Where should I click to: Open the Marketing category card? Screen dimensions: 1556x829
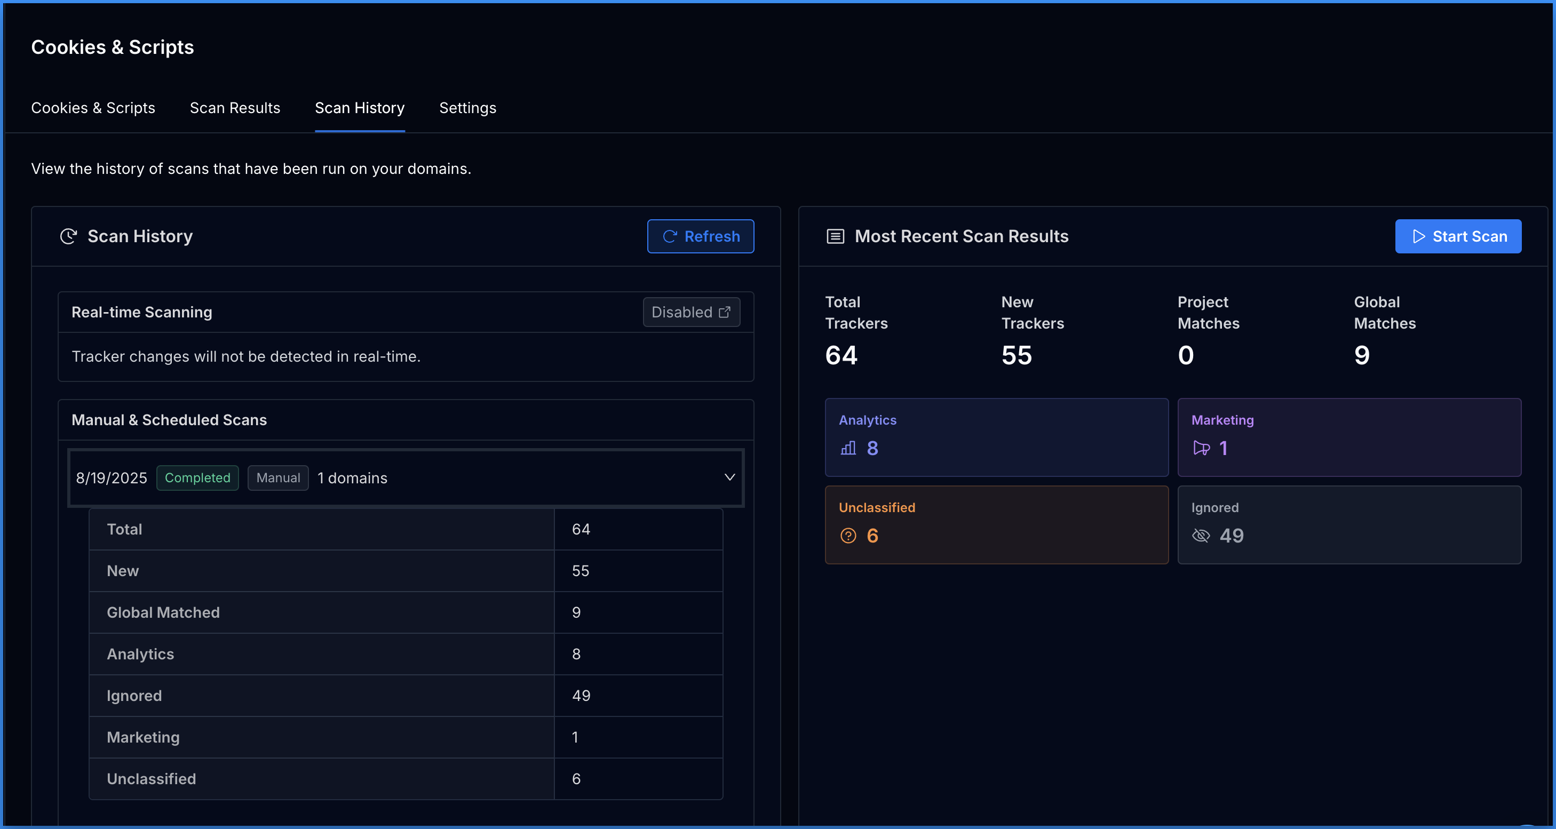(x=1349, y=437)
